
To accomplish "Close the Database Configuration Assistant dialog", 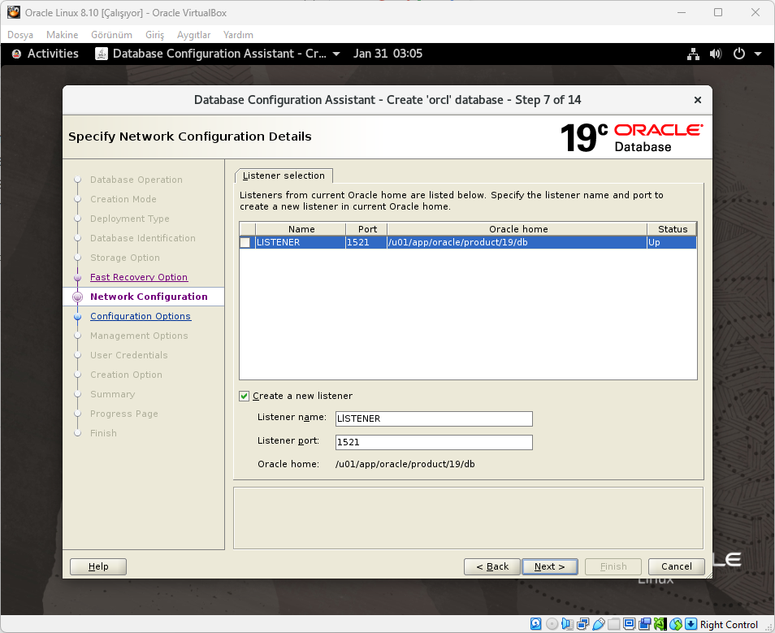I will click(697, 100).
